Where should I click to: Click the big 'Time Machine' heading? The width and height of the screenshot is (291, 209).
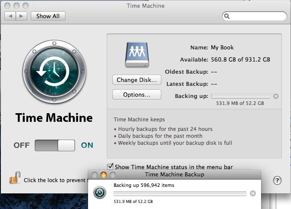point(54,118)
